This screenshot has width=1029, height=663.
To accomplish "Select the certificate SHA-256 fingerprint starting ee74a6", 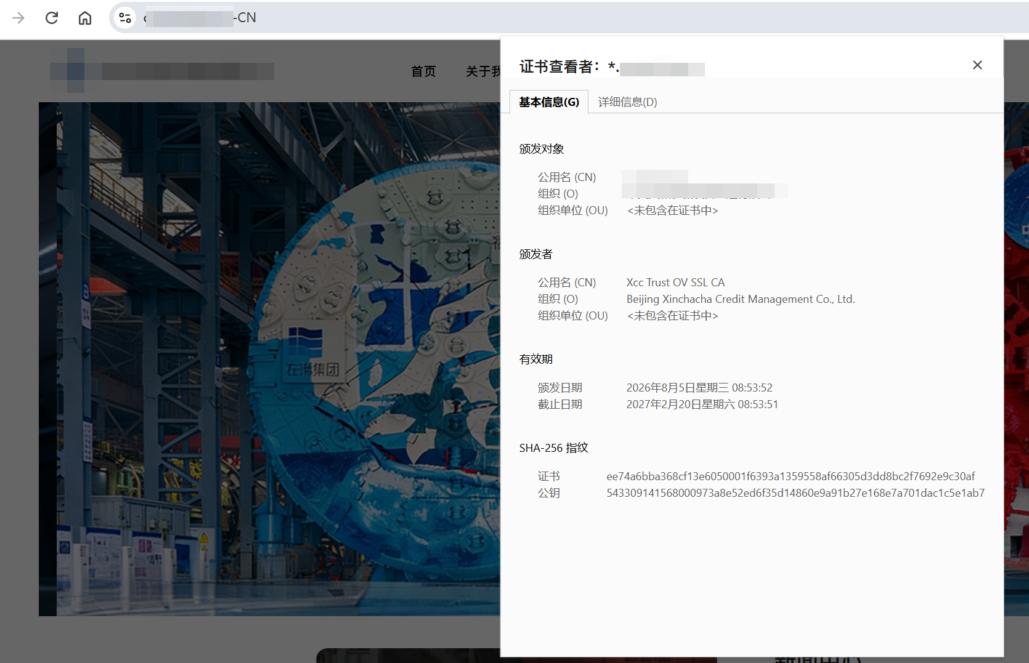I will [791, 476].
